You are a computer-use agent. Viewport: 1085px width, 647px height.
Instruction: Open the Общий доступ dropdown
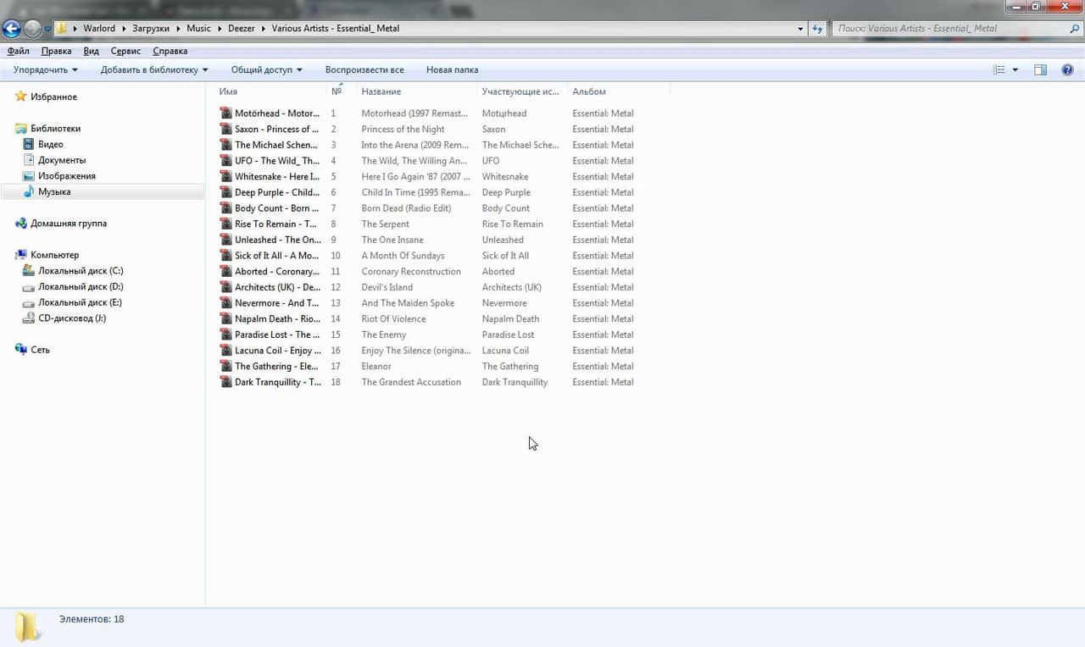click(266, 70)
